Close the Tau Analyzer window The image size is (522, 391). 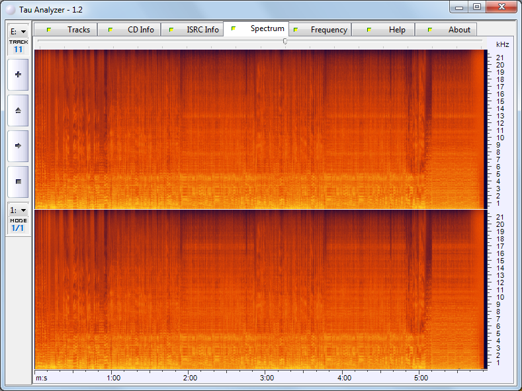click(501, 7)
